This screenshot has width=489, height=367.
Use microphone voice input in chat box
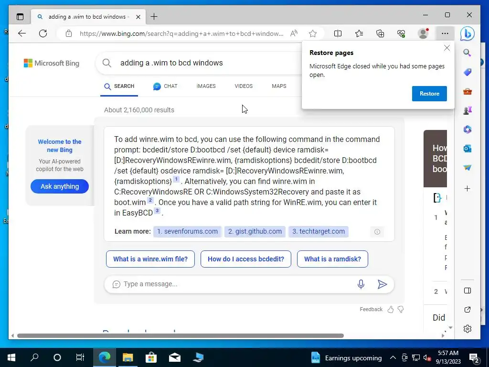point(361,284)
